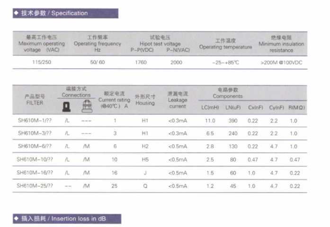330x227 pixels.
Task: Select the Insertion loss in dB heading
Action: coord(71,219)
